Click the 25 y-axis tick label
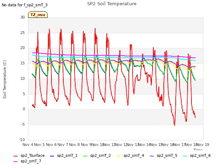This screenshot has height=168, width=224. point(22,33)
